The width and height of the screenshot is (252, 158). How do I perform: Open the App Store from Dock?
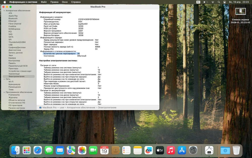click(182, 150)
